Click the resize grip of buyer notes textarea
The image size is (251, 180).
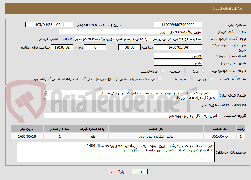pyautogui.click(x=18, y=160)
